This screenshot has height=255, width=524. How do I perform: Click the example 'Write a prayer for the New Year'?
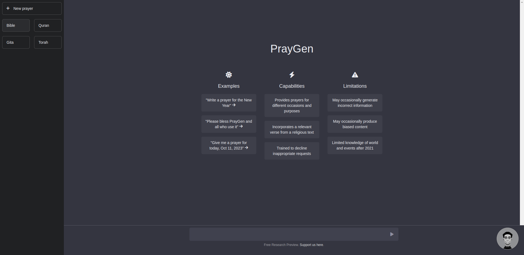[x=229, y=102]
